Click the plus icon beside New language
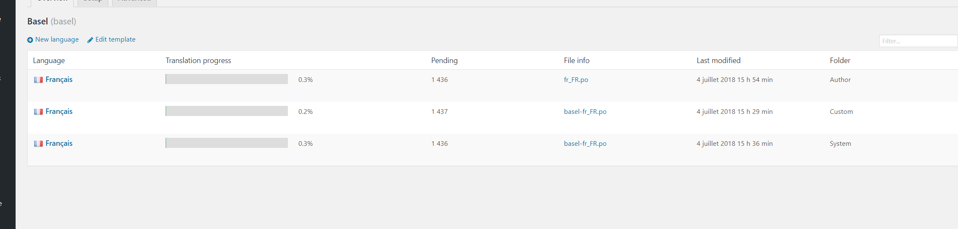 30,40
